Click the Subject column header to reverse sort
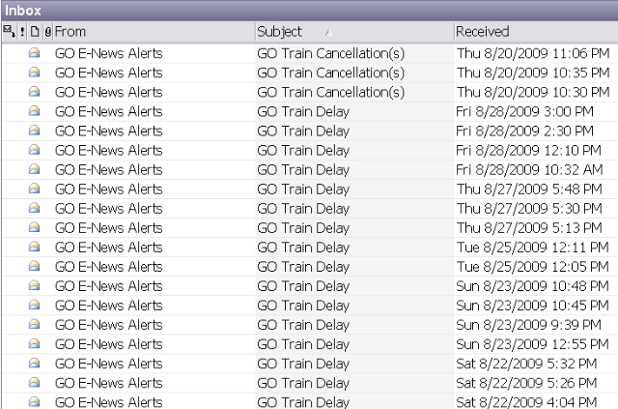618x409 pixels. click(x=348, y=32)
